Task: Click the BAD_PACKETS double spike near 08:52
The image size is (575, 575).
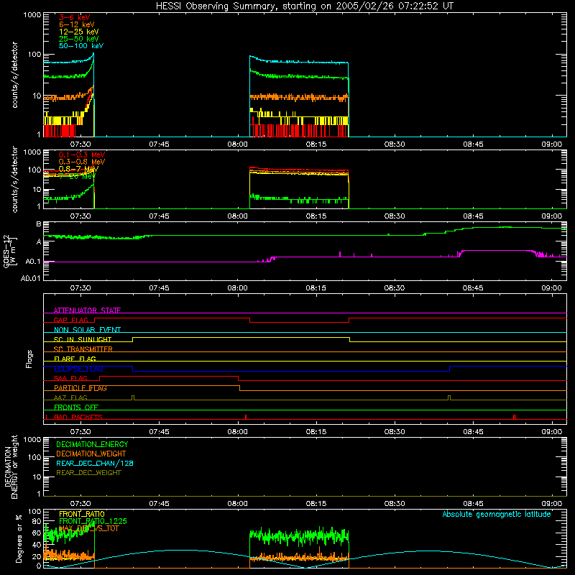Action: click(x=515, y=417)
